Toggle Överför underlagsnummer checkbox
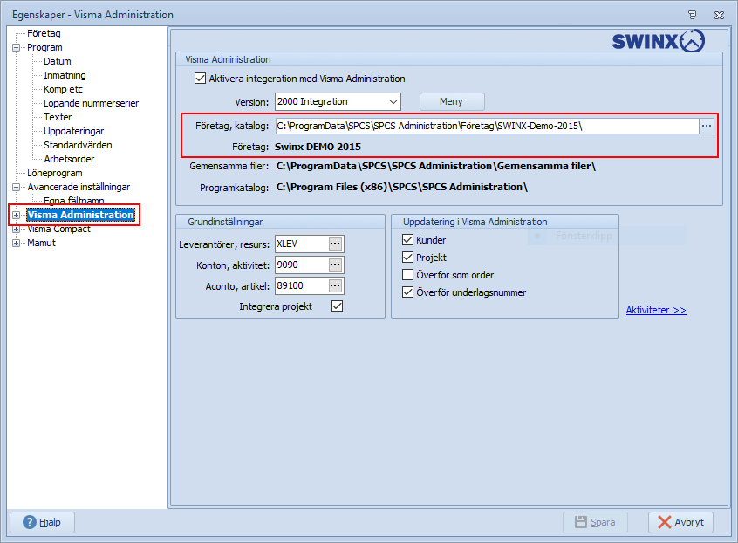 coord(407,292)
